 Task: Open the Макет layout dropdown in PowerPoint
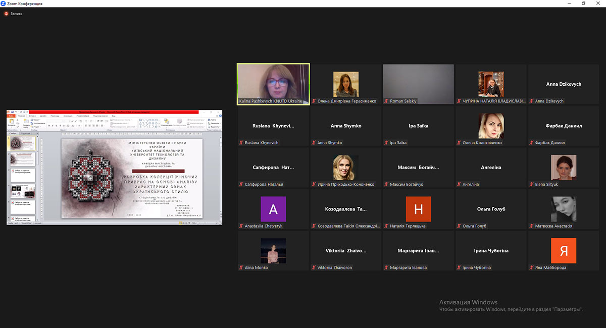click(x=36, y=120)
